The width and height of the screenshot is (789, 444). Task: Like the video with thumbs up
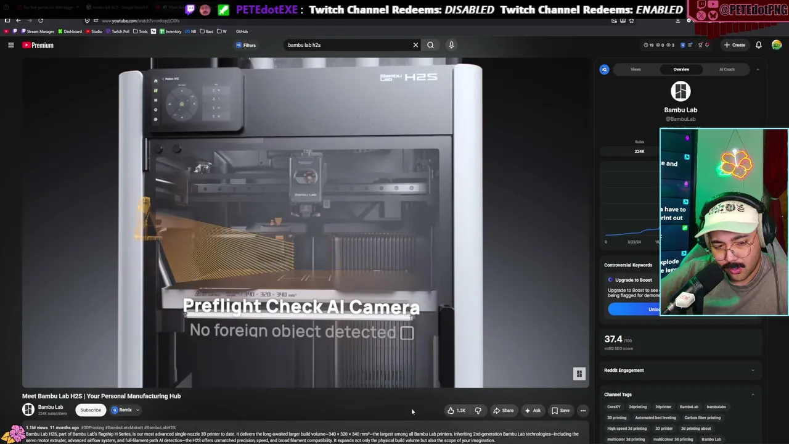tap(457, 411)
